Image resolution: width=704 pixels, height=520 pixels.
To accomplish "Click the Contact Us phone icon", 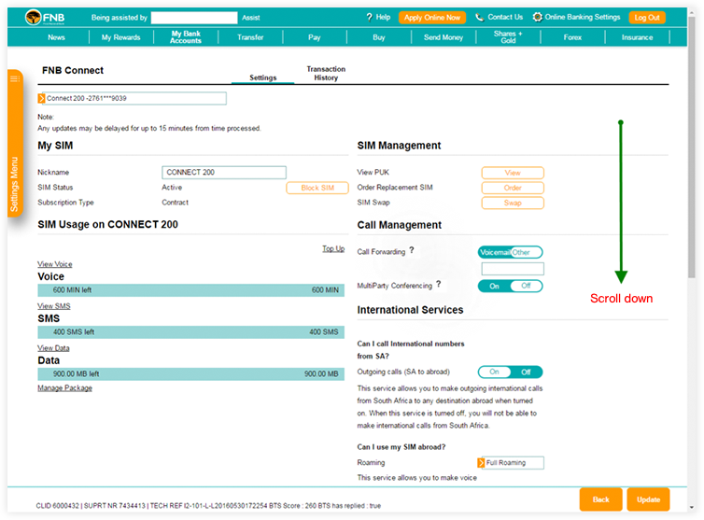I will coord(480,18).
